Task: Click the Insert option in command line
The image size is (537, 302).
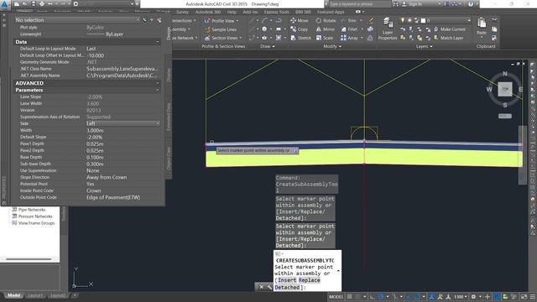Action: 287,280
